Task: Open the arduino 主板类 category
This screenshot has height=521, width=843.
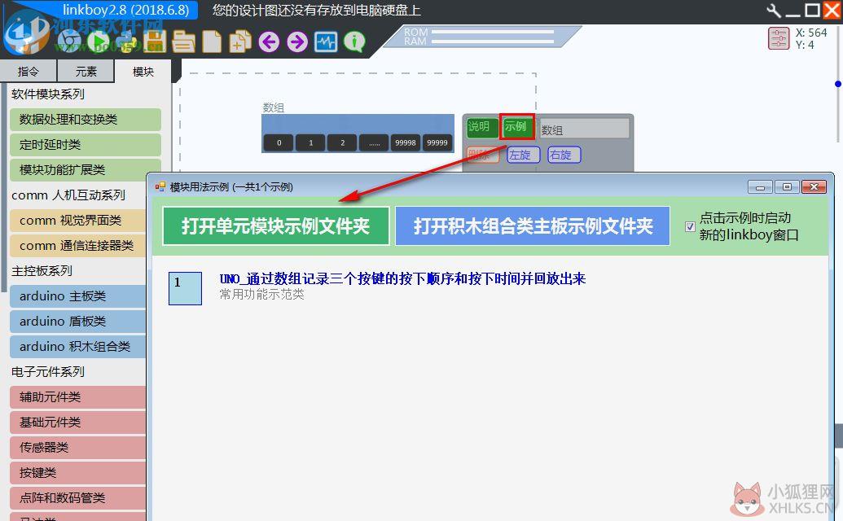Action: pyautogui.click(x=78, y=296)
